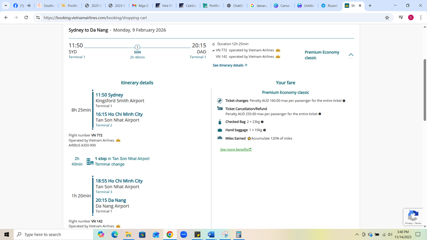
Task: Open the Chrome three-dot menu
Action: 421,18
